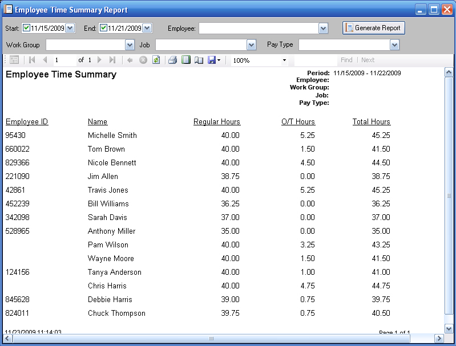Screen dimensions: 456x346
Task: Click the Export save disk icon
Action: pyautogui.click(x=212, y=60)
